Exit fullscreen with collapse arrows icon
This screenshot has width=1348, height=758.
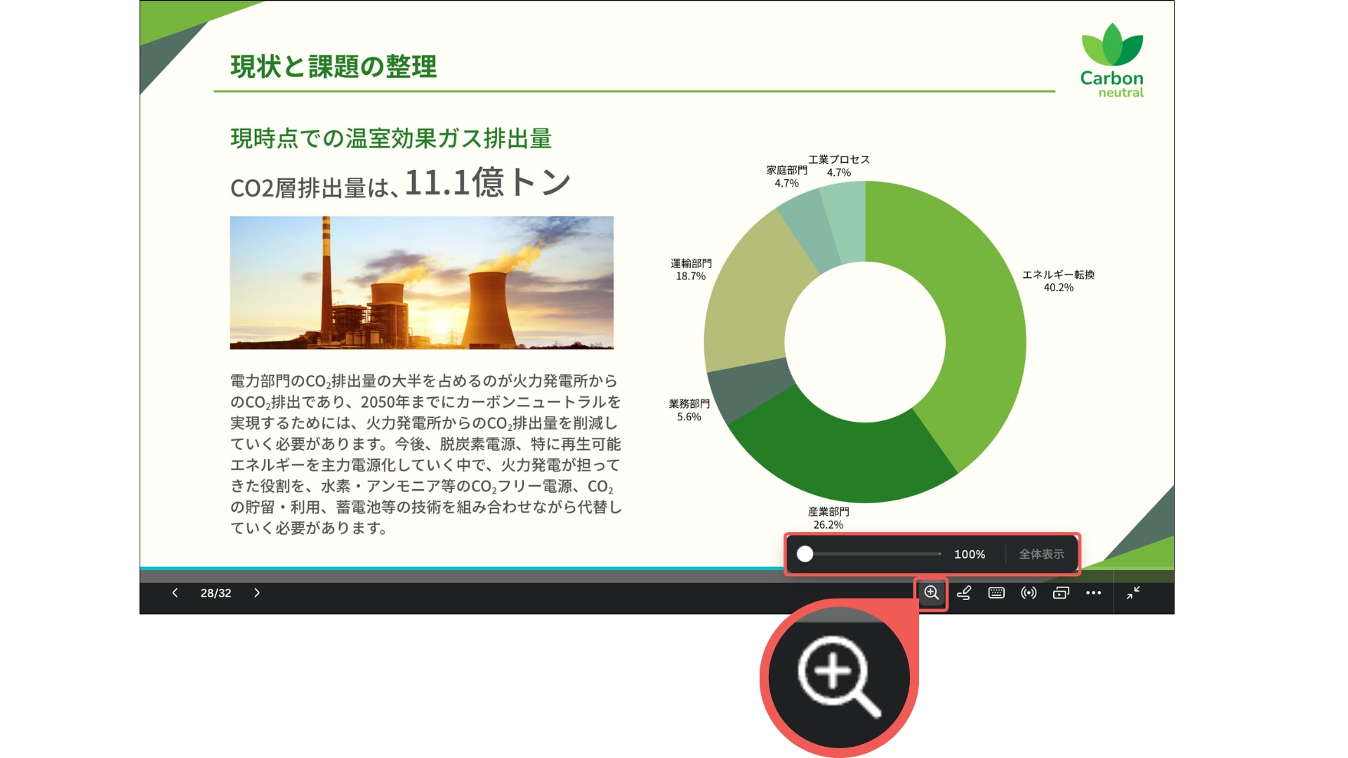tap(1133, 593)
